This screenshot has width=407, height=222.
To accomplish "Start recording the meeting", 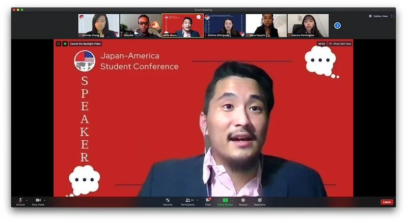I will click(x=243, y=202).
